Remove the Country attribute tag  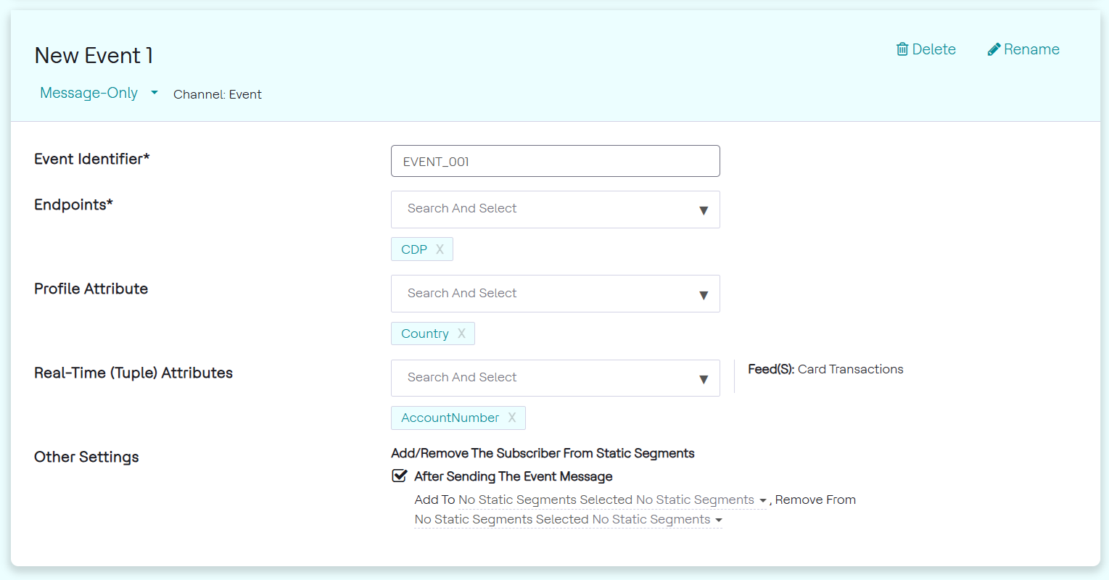[461, 333]
